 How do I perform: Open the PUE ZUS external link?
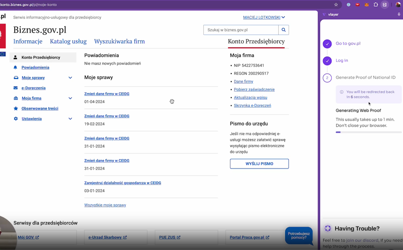tap(170, 237)
